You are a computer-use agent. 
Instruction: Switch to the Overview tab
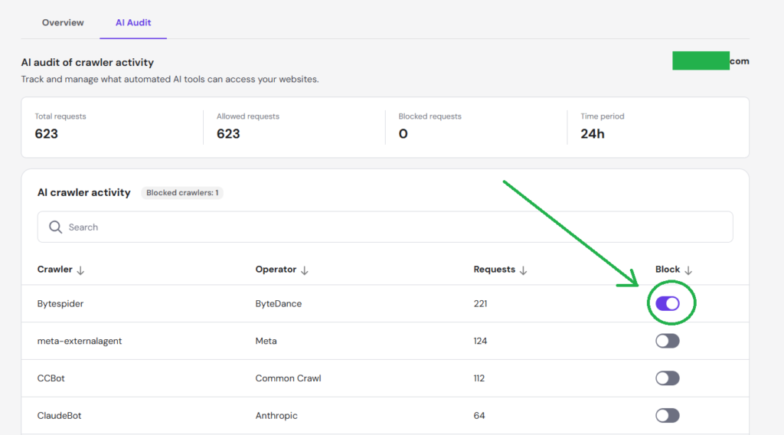pyautogui.click(x=63, y=23)
